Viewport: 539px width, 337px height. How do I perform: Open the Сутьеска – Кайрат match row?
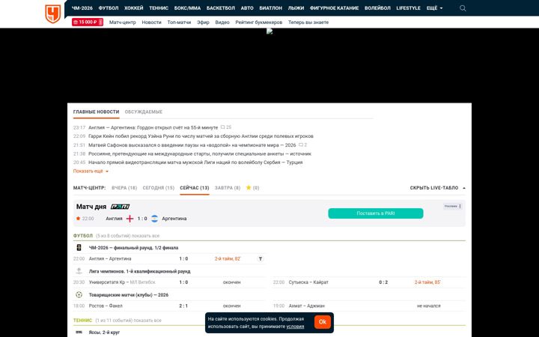pos(369,282)
